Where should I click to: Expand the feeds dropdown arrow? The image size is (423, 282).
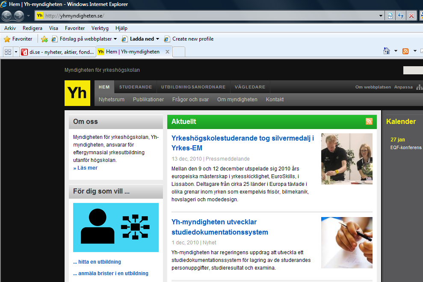coord(415,51)
